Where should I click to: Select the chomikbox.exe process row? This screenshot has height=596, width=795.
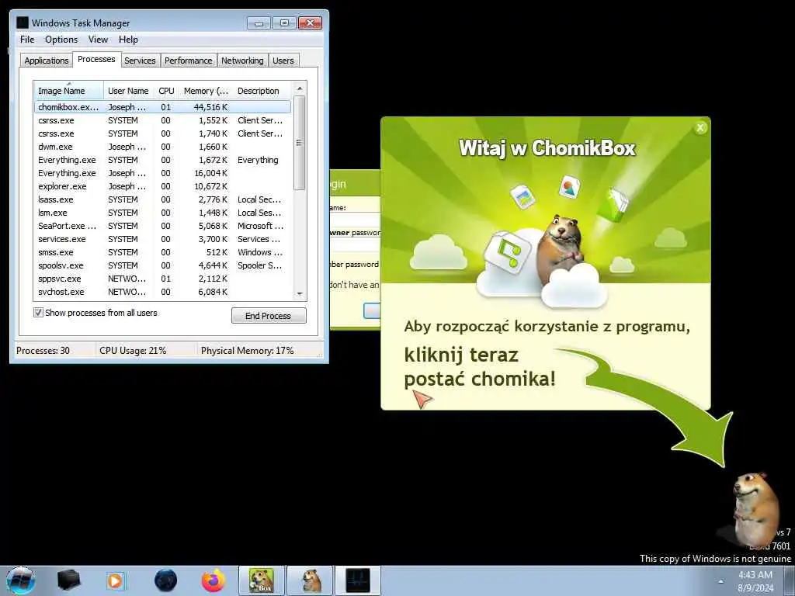[x=163, y=107]
